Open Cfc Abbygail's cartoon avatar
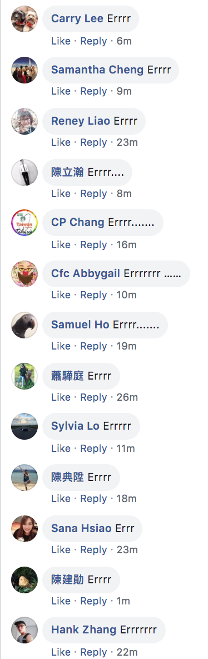Image resolution: width=208 pixels, height=659 pixels. [x=24, y=274]
